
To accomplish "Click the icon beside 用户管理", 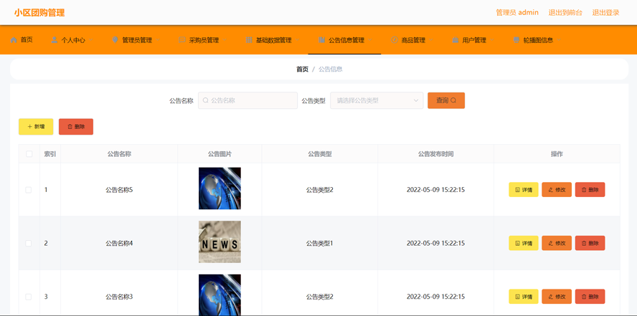I will point(456,39).
